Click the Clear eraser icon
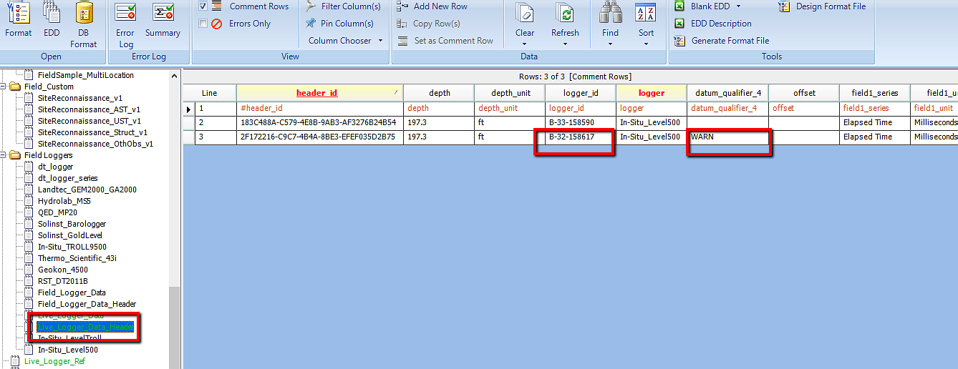Screen dimensions: 958x369 pyautogui.click(x=525, y=14)
